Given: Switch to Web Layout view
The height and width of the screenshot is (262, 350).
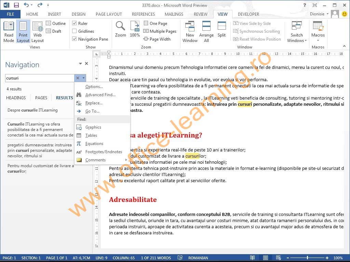Looking at the screenshot, I should point(38,32).
